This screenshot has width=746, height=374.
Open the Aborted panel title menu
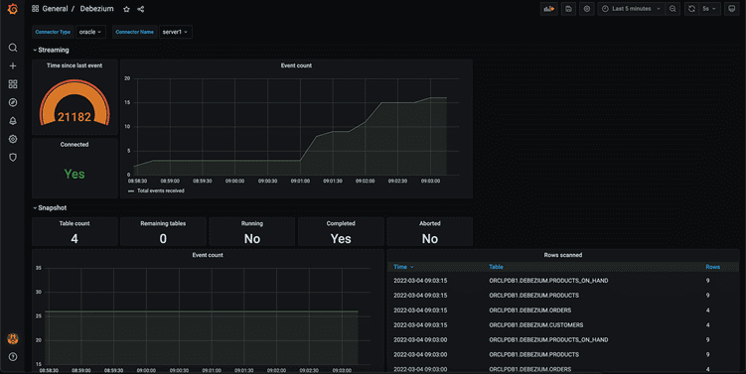429,223
